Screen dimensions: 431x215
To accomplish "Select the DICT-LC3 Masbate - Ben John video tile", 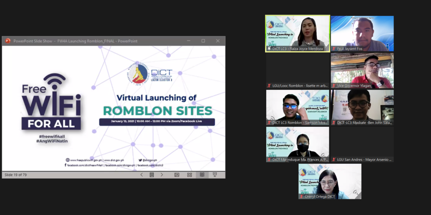I will point(362,107).
